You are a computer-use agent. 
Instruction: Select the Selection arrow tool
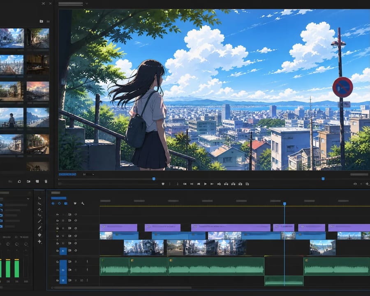click(x=39, y=198)
